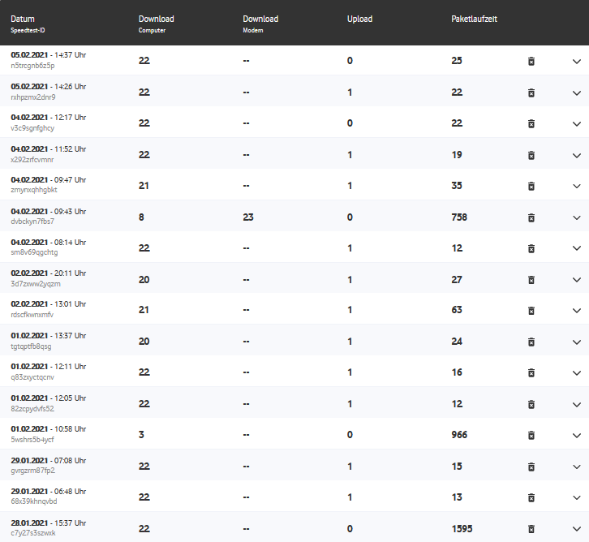Open details of 01.02.2021 13:37 speedtest

tap(577, 342)
